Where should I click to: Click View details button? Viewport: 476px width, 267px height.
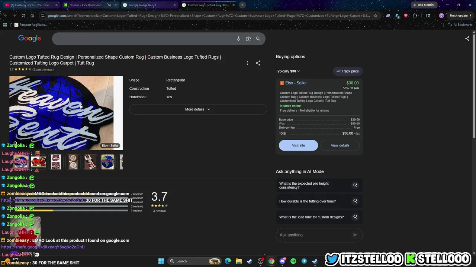(x=340, y=145)
